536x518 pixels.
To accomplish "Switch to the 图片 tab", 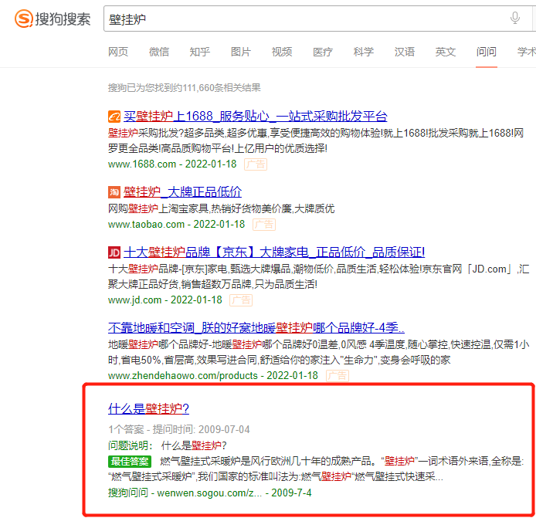I will (x=241, y=52).
